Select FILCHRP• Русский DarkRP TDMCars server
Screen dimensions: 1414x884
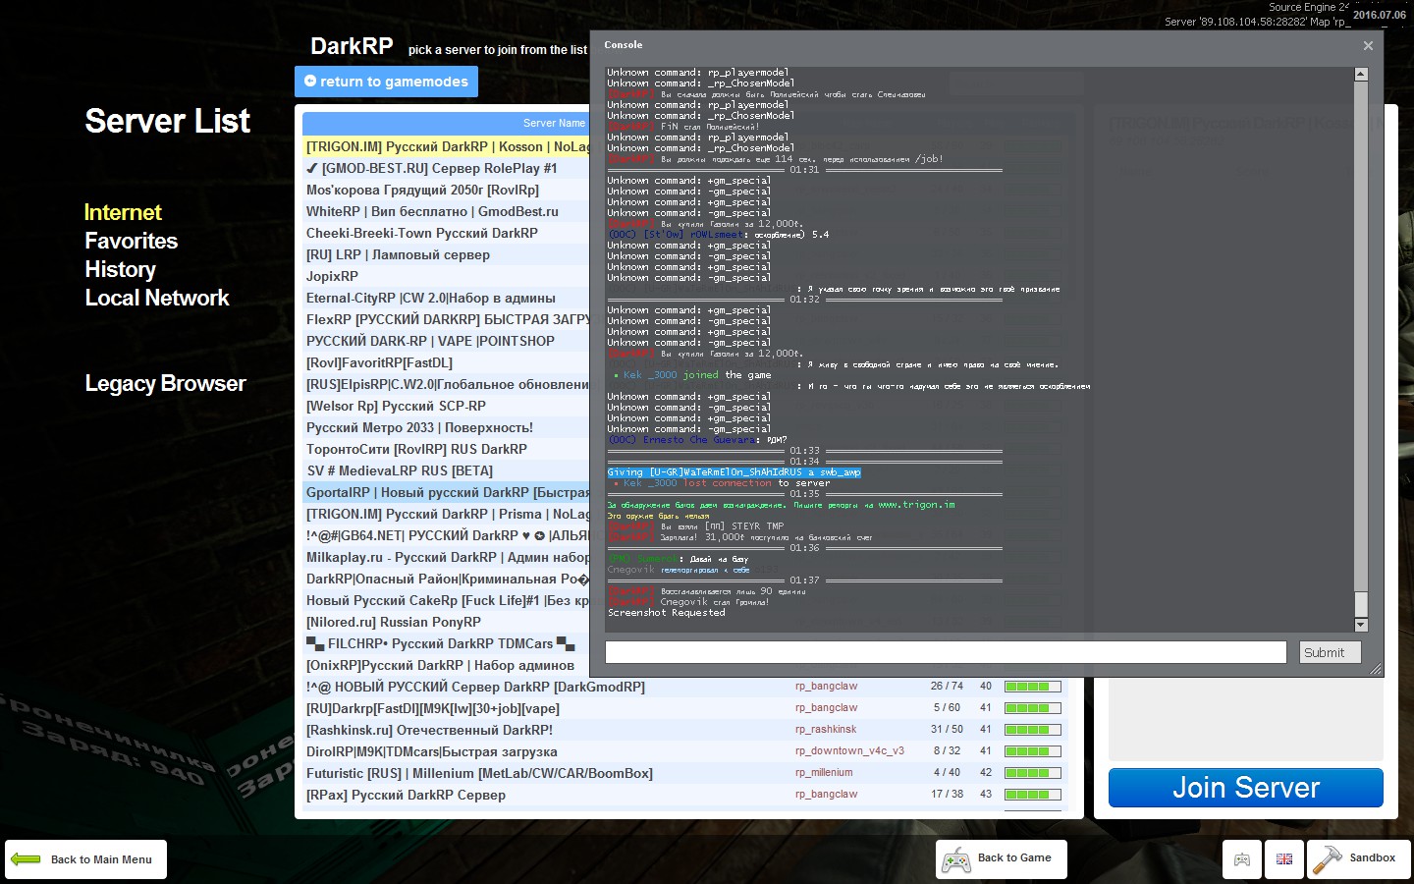[447, 643]
